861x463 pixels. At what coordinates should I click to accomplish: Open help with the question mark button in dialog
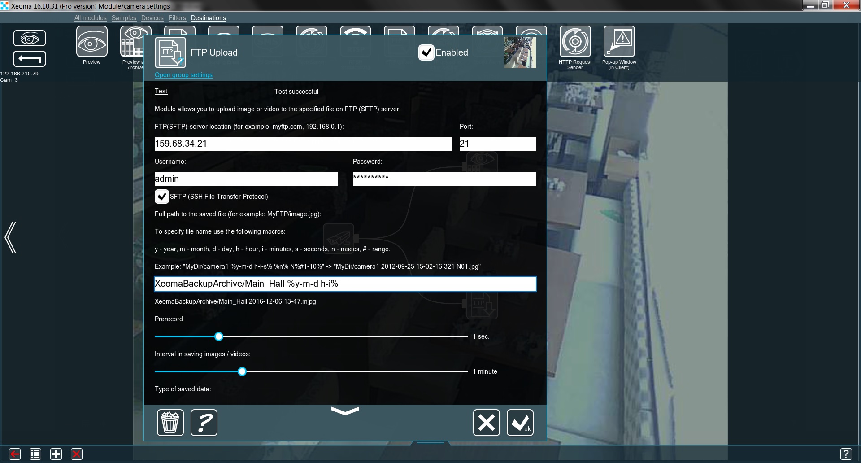(x=204, y=423)
